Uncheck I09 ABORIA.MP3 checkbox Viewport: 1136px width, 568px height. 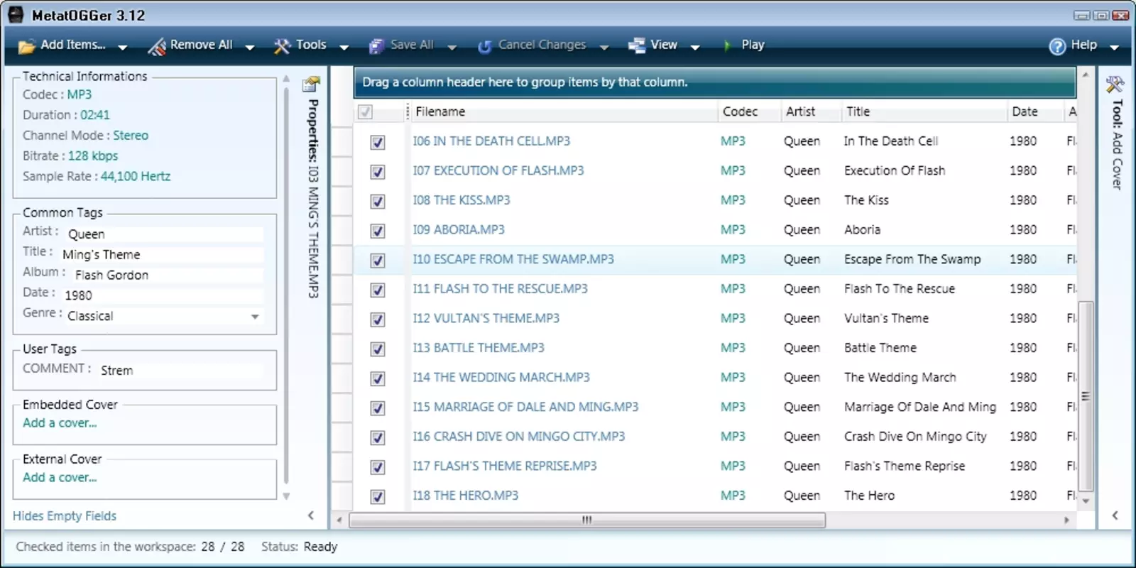point(378,231)
